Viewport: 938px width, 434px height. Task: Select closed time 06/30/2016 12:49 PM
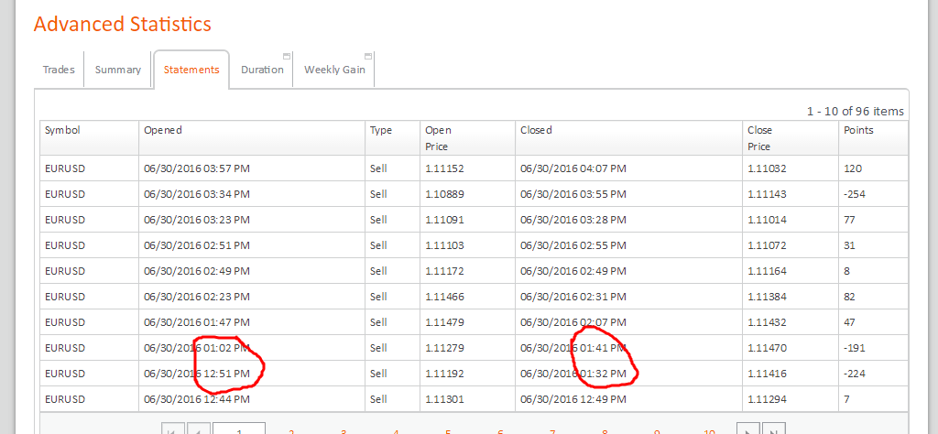(573, 399)
